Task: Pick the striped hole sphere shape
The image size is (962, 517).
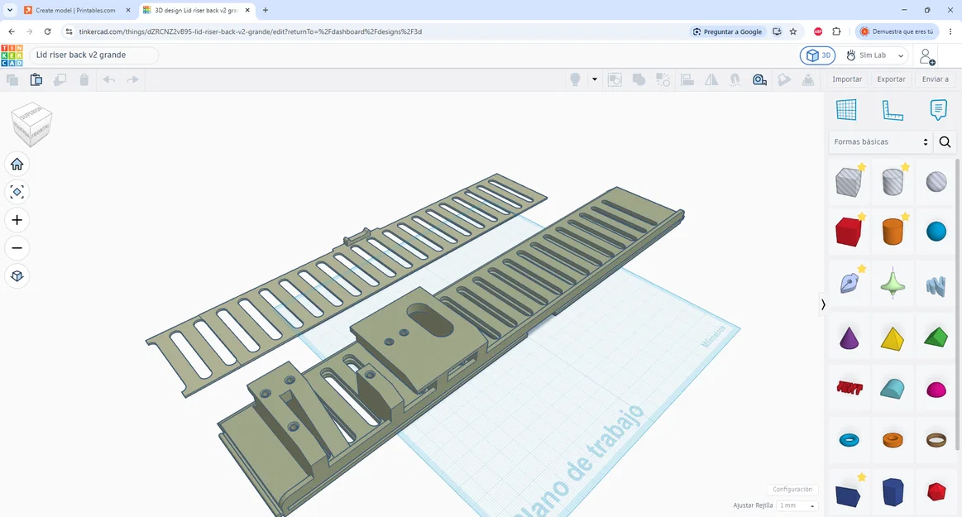Action: pos(936,181)
